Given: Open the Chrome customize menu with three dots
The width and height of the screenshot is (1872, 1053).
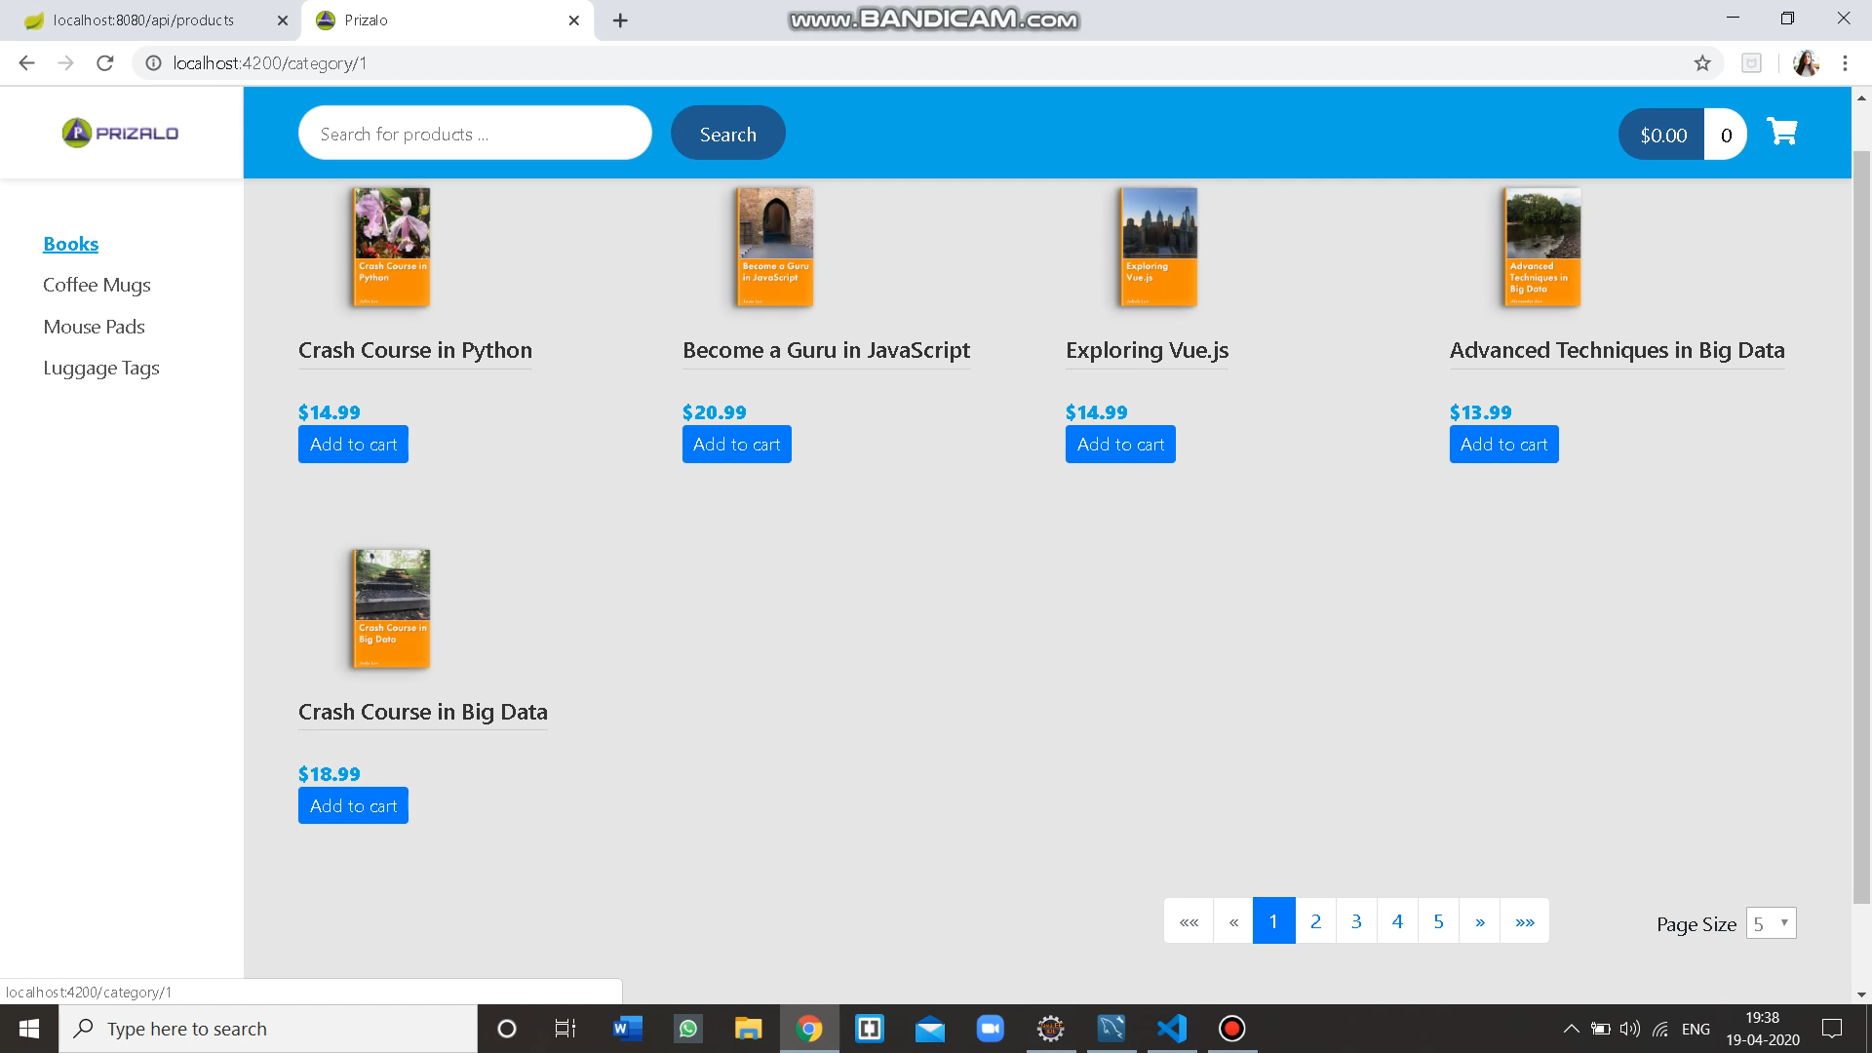Looking at the screenshot, I should coord(1845,62).
